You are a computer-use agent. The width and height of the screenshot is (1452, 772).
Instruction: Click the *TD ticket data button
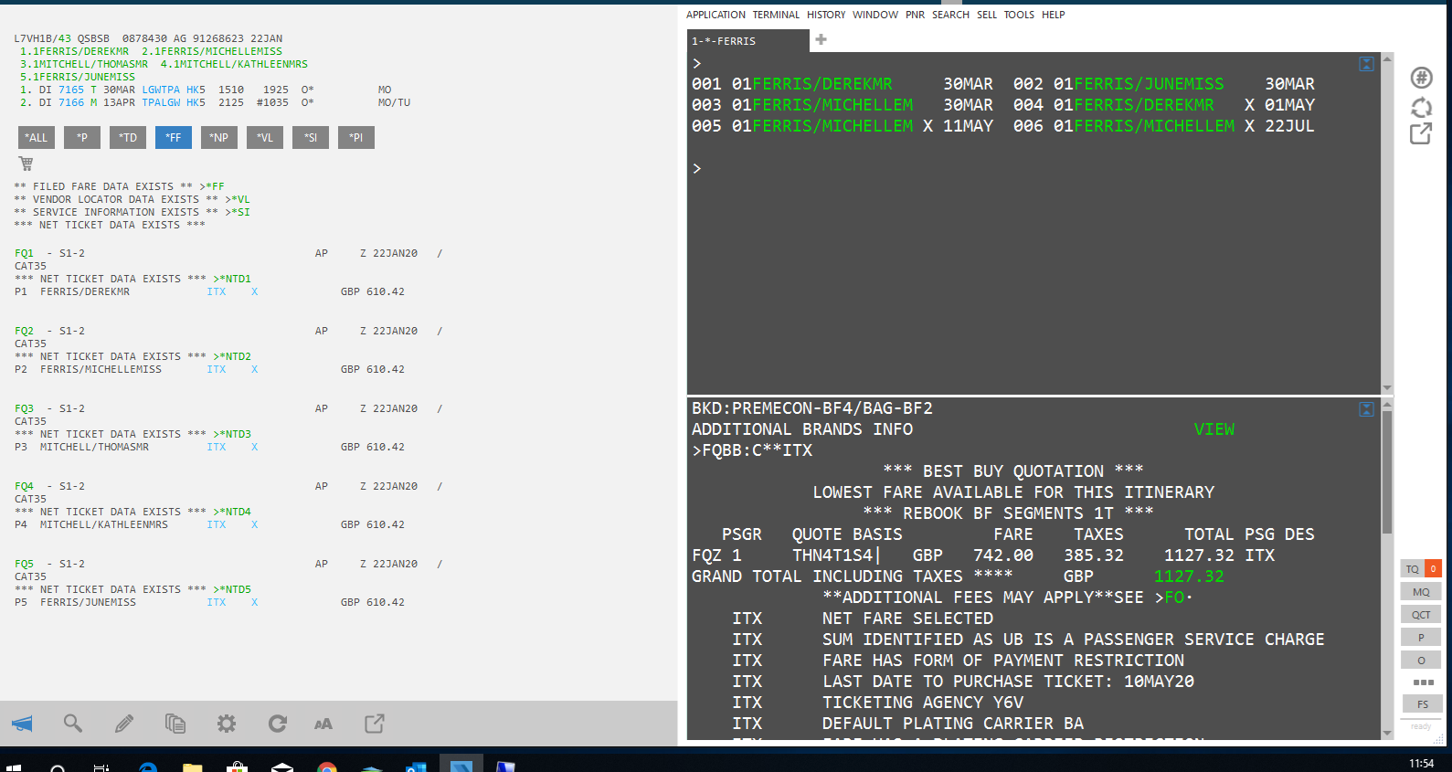click(128, 138)
